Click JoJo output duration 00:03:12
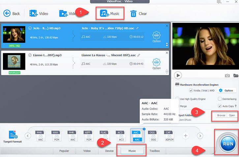The width and height of the screenshot is (239, 157). pos(136,37)
